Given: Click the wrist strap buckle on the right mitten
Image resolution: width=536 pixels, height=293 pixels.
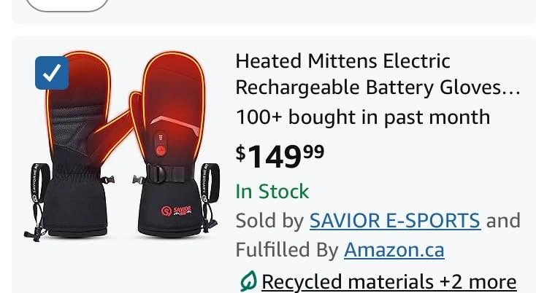Looking at the screenshot, I should (x=156, y=174).
